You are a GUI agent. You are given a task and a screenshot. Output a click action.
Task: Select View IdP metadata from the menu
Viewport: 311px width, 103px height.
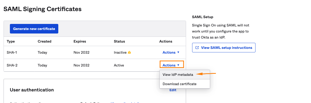178,75
